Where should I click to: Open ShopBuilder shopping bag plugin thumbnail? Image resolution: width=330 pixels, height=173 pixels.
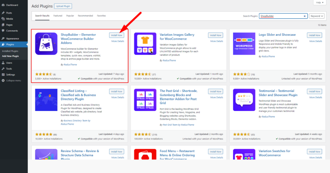(46, 44)
